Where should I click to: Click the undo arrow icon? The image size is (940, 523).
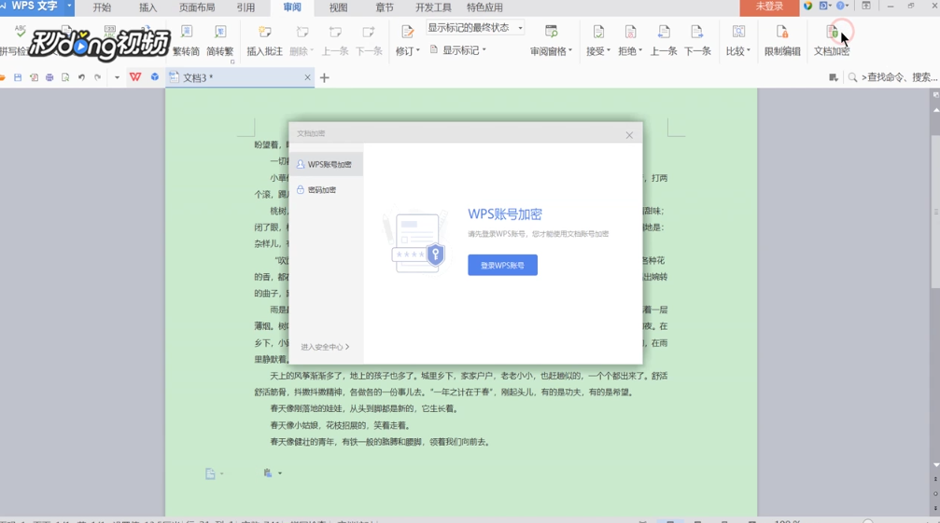(x=81, y=77)
